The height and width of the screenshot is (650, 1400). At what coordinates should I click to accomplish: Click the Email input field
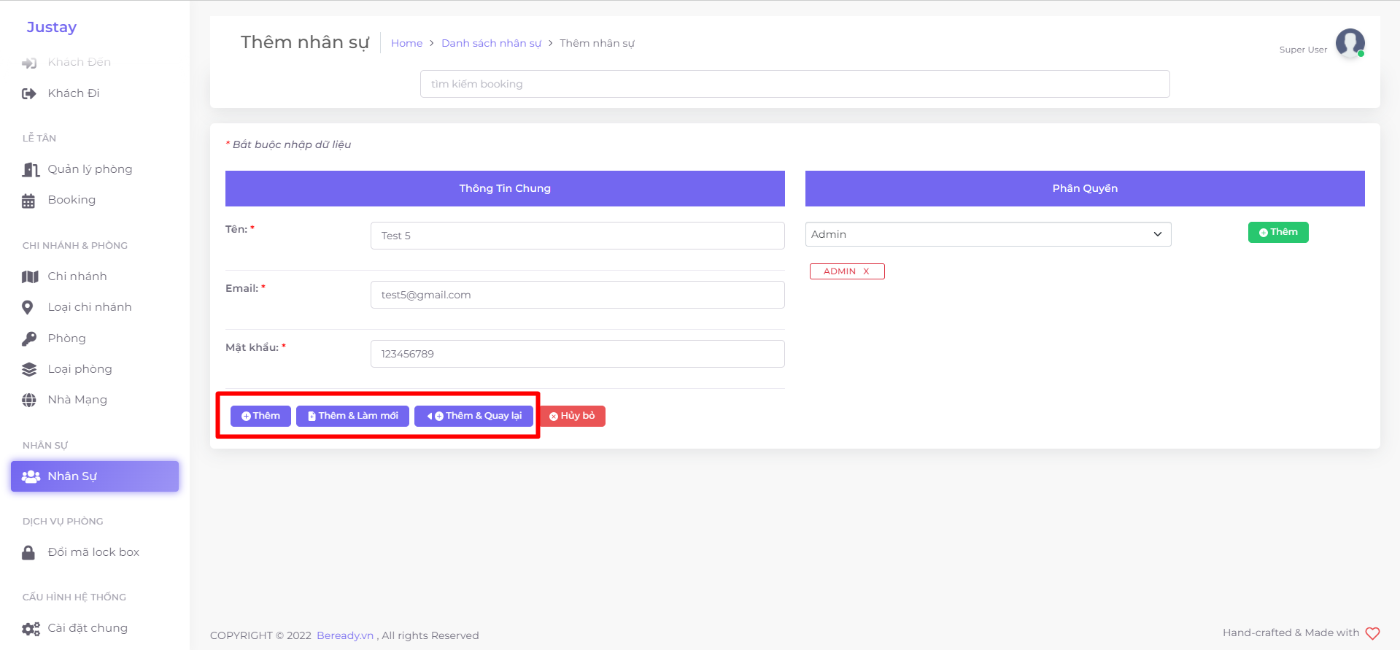coord(577,295)
